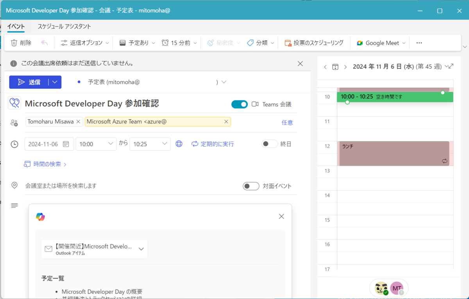
Task: Close the Copilot panel
Action: pyautogui.click(x=281, y=216)
